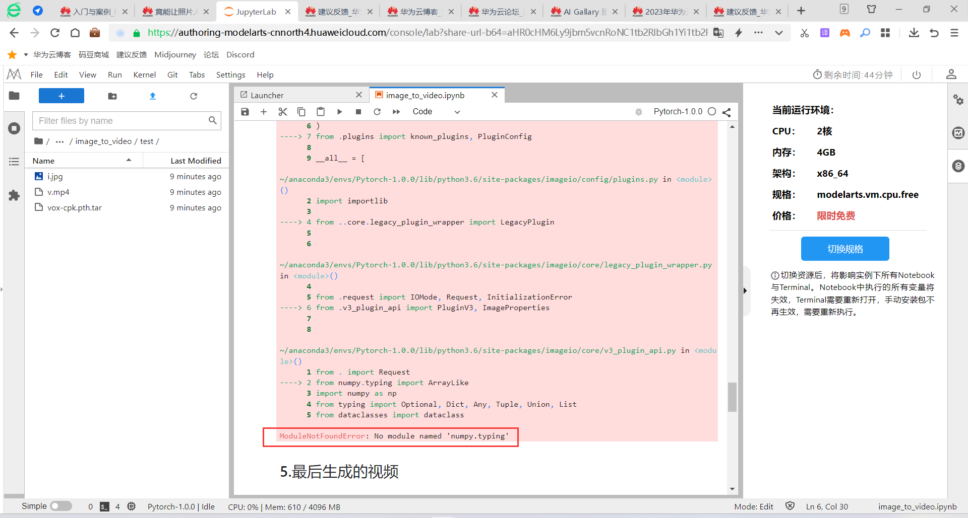Open the notebook debugger bug icon
This screenshot has height=518, width=968.
point(639,112)
